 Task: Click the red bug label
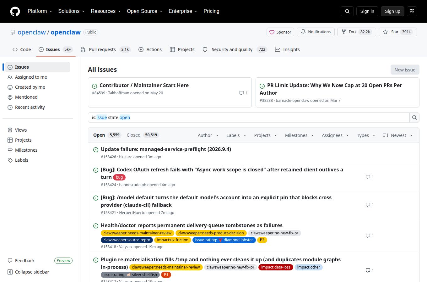click(x=119, y=177)
